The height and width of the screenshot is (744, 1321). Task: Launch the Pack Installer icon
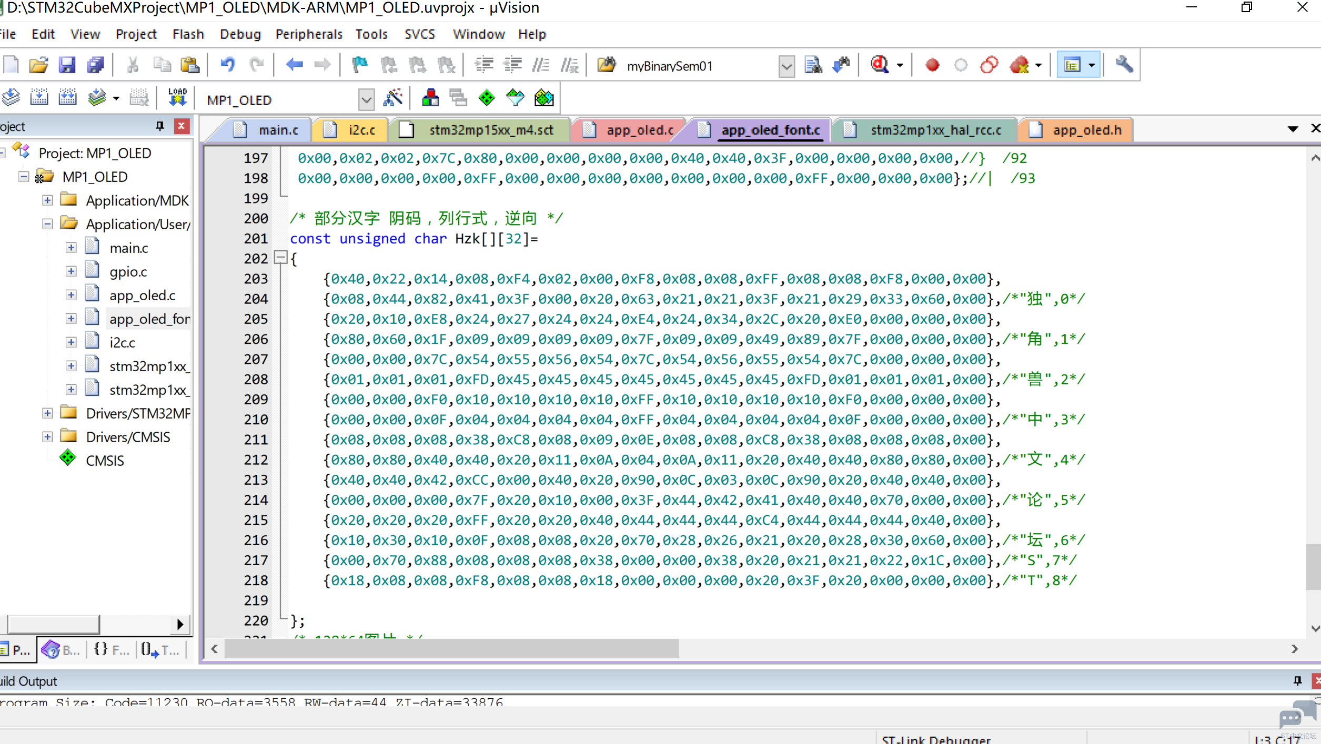point(544,97)
